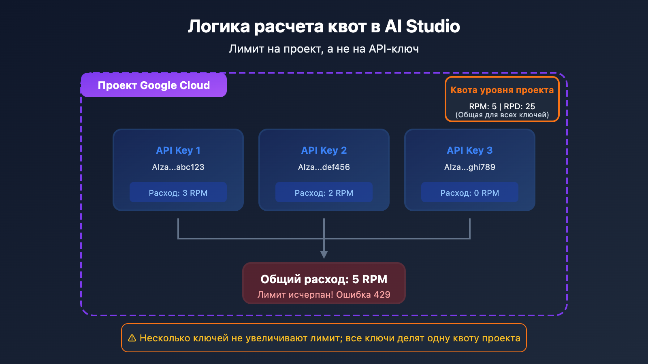Select the subtitle Лимит на проект, а не на API-ключ

[x=324, y=49]
